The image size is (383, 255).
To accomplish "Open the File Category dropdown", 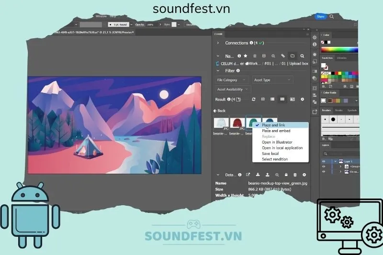I will pyautogui.click(x=232, y=80).
